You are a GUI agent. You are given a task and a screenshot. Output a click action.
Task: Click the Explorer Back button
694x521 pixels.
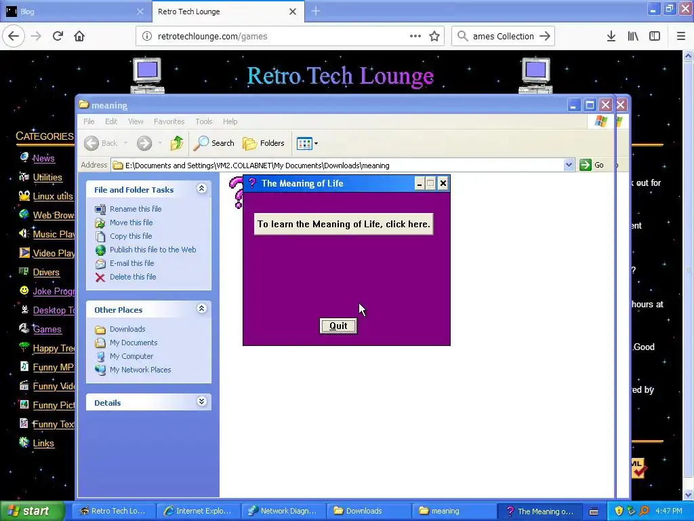pyautogui.click(x=102, y=143)
